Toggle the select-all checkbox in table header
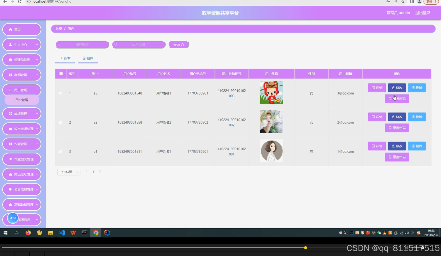 (61, 74)
